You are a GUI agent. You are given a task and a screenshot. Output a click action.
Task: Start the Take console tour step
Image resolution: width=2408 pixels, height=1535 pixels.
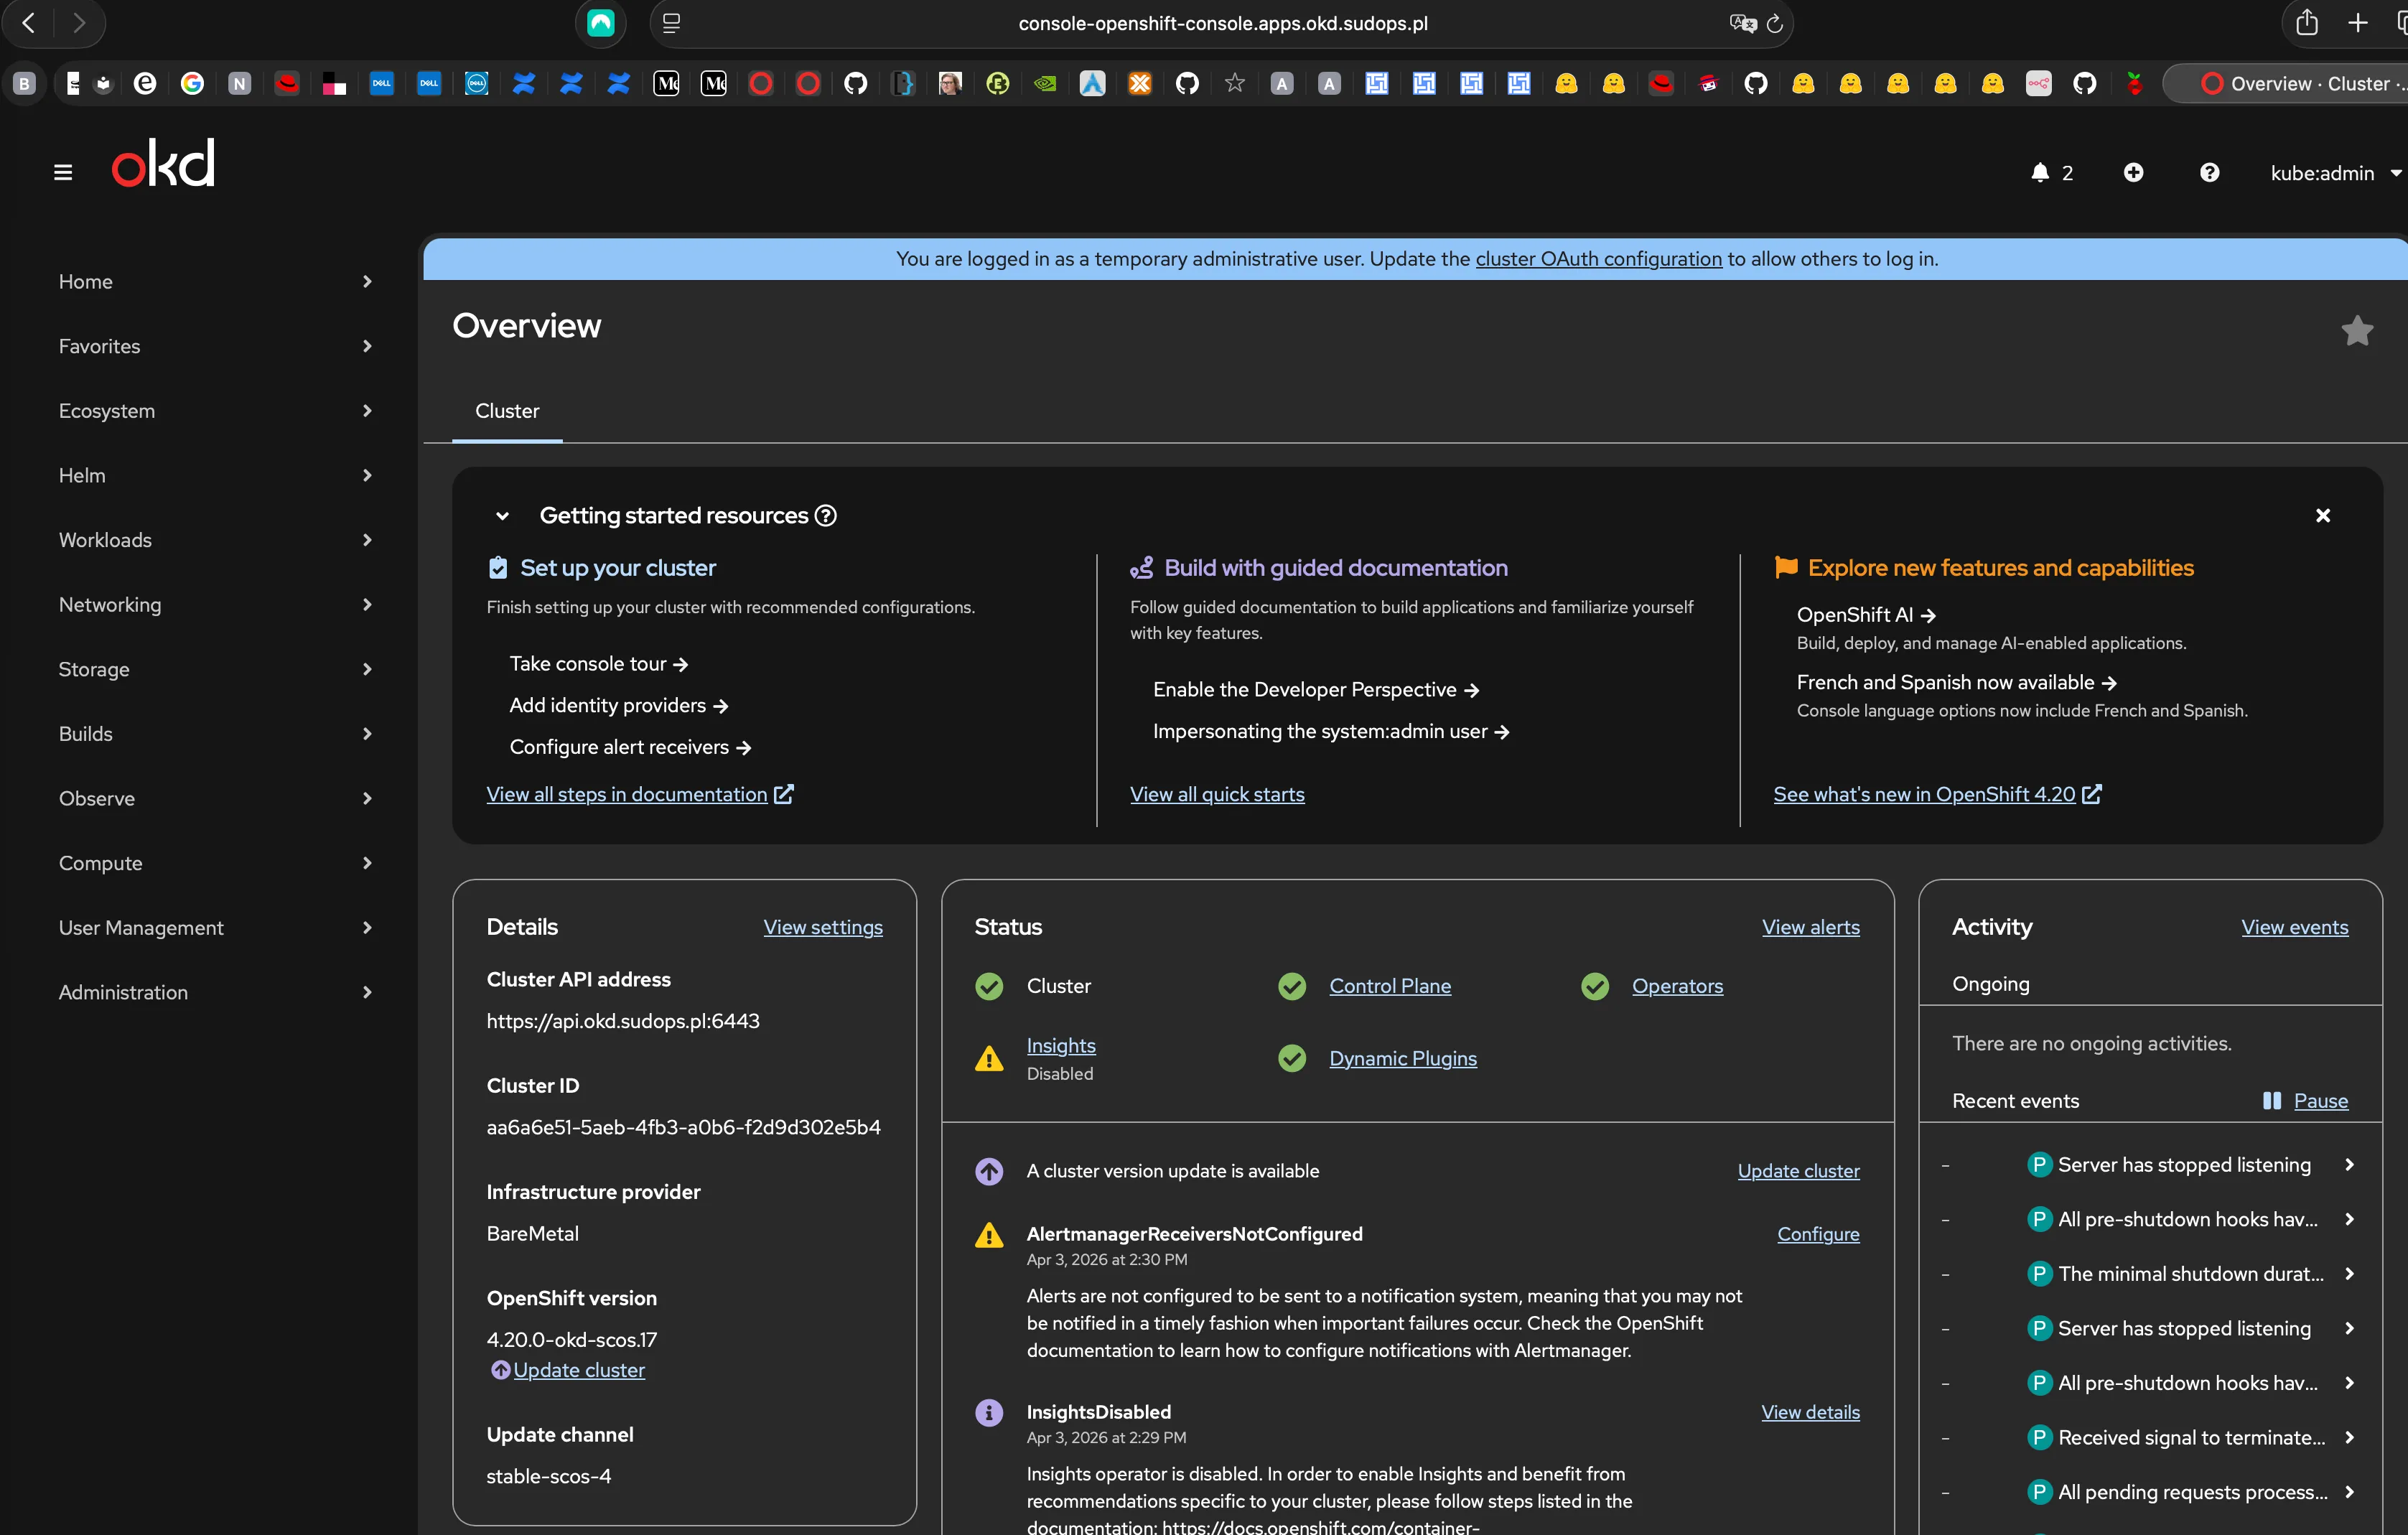pyautogui.click(x=598, y=664)
